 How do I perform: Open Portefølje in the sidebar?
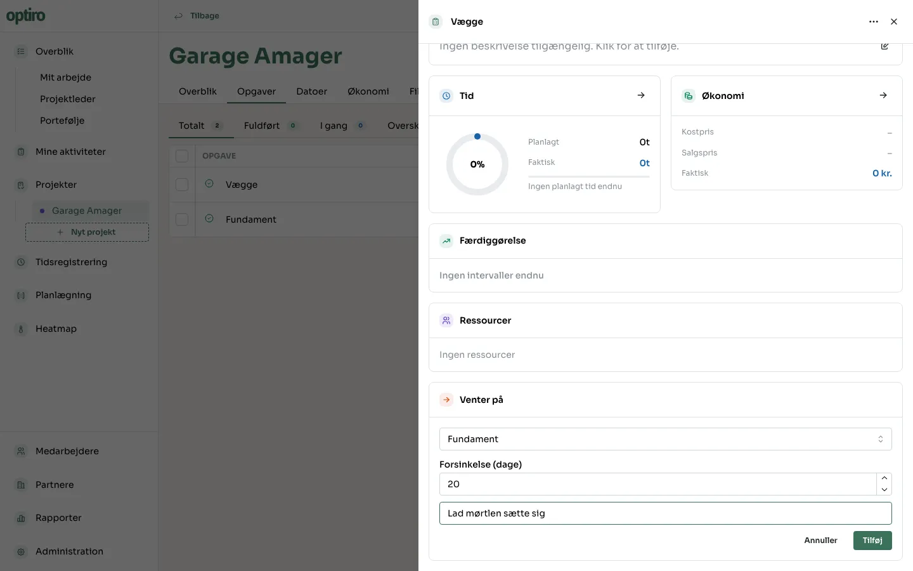pos(62,121)
